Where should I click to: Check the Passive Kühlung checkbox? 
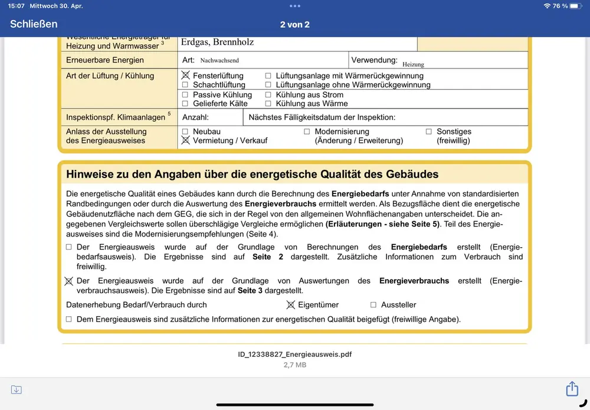click(x=185, y=95)
